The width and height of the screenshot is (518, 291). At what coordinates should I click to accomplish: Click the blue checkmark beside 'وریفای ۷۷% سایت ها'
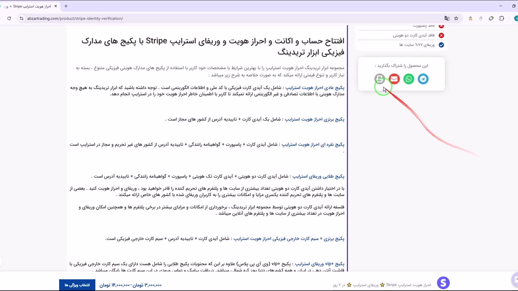coord(441,45)
